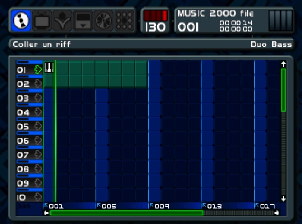The height and width of the screenshot is (224, 302).
Task: Click the MUSIC 2000 file title
Action: (216, 13)
